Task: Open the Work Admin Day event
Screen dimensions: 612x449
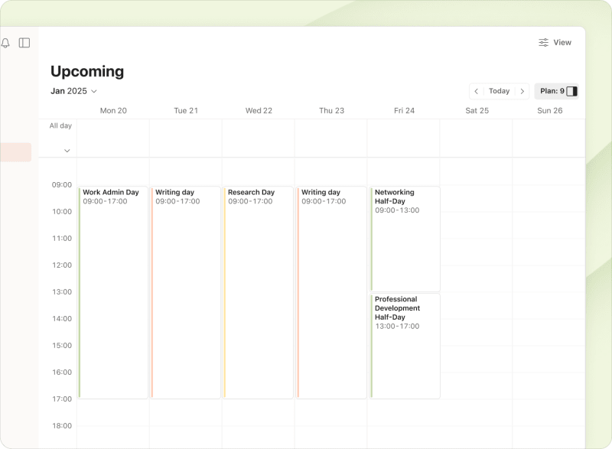Action: pos(113,291)
